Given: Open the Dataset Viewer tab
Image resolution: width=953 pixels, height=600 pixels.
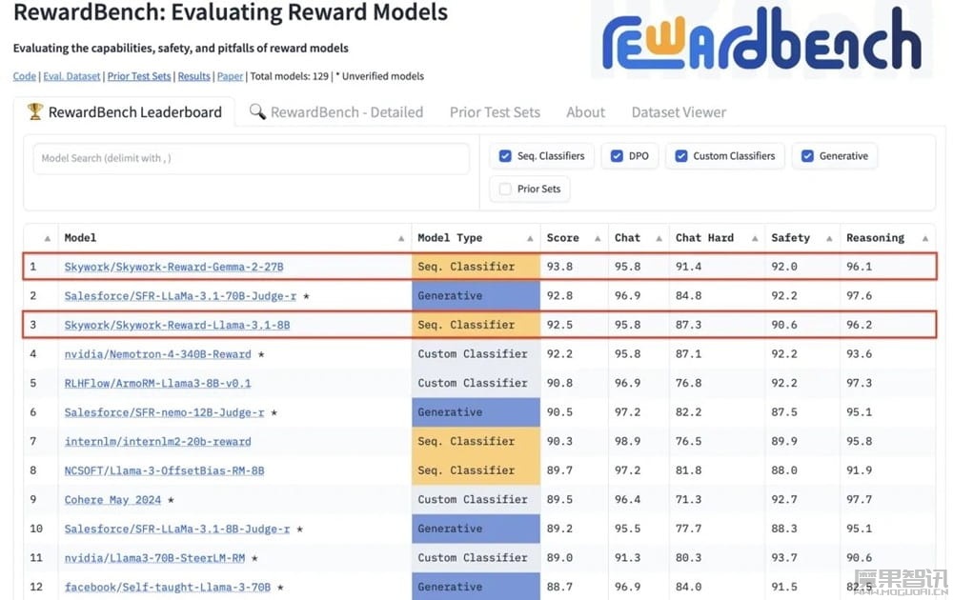Looking at the screenshot, I should click(679, 112).
